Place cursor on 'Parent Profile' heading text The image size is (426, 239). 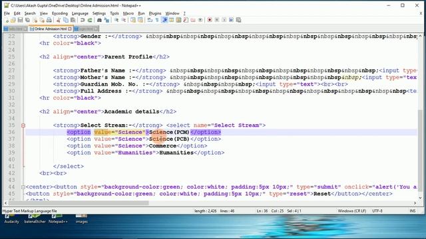(128, 57)
